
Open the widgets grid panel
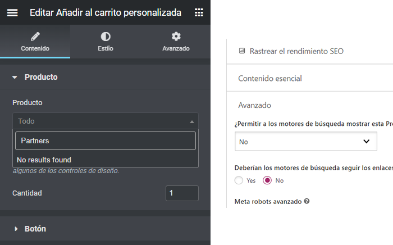199,12
